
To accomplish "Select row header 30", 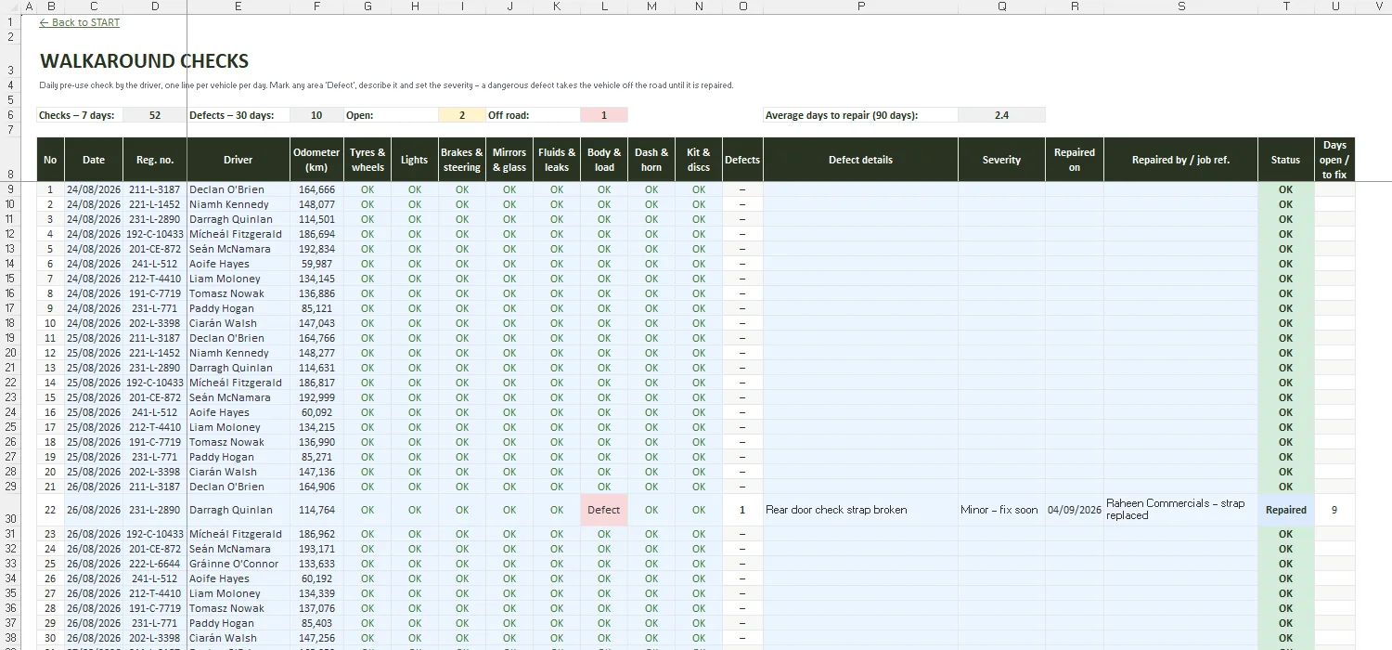I will coord(10,510).
